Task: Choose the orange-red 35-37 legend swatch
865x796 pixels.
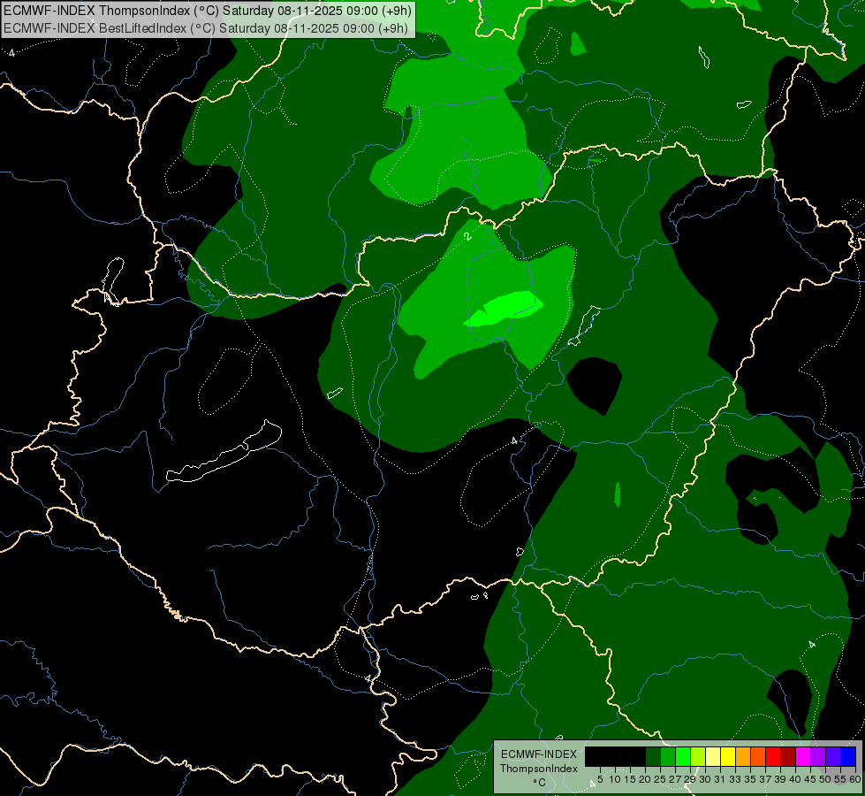Action: tap(758, 756)
